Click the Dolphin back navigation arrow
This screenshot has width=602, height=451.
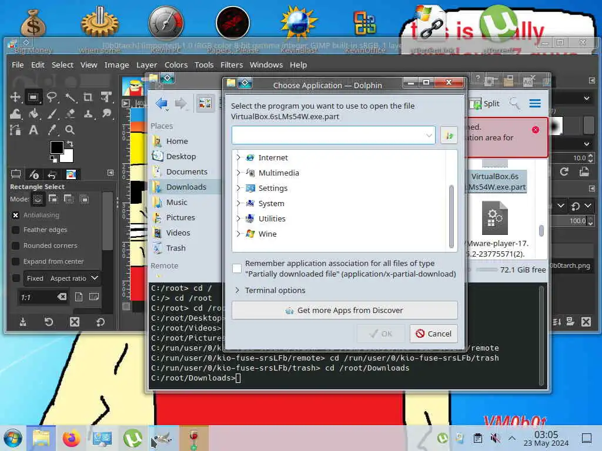tap(162, 103)
